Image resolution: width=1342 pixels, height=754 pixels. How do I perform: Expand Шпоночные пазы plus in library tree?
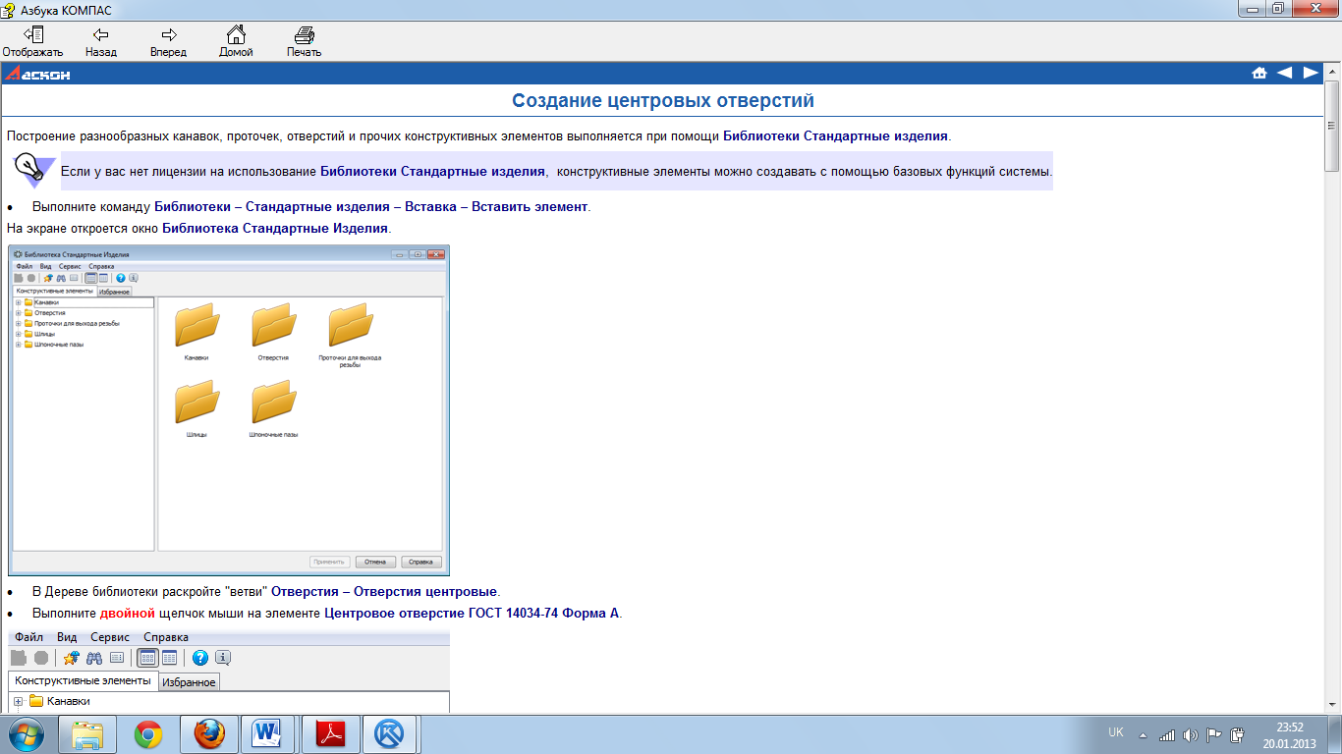(x=18, y=345)
